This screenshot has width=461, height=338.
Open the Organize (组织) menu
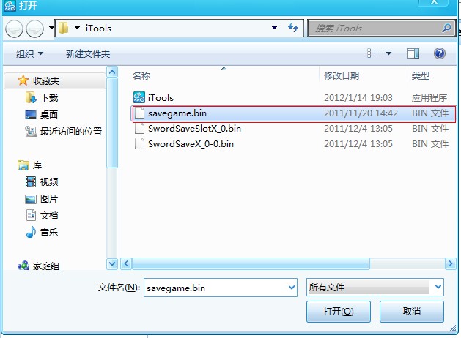tap(29, 53)
